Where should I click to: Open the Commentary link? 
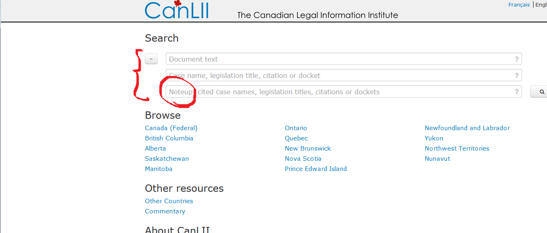coord(165,211)
